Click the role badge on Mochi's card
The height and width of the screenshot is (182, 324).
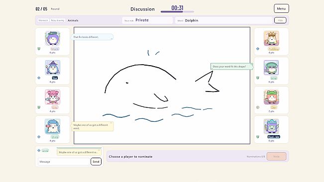click(x=39, y=49)
